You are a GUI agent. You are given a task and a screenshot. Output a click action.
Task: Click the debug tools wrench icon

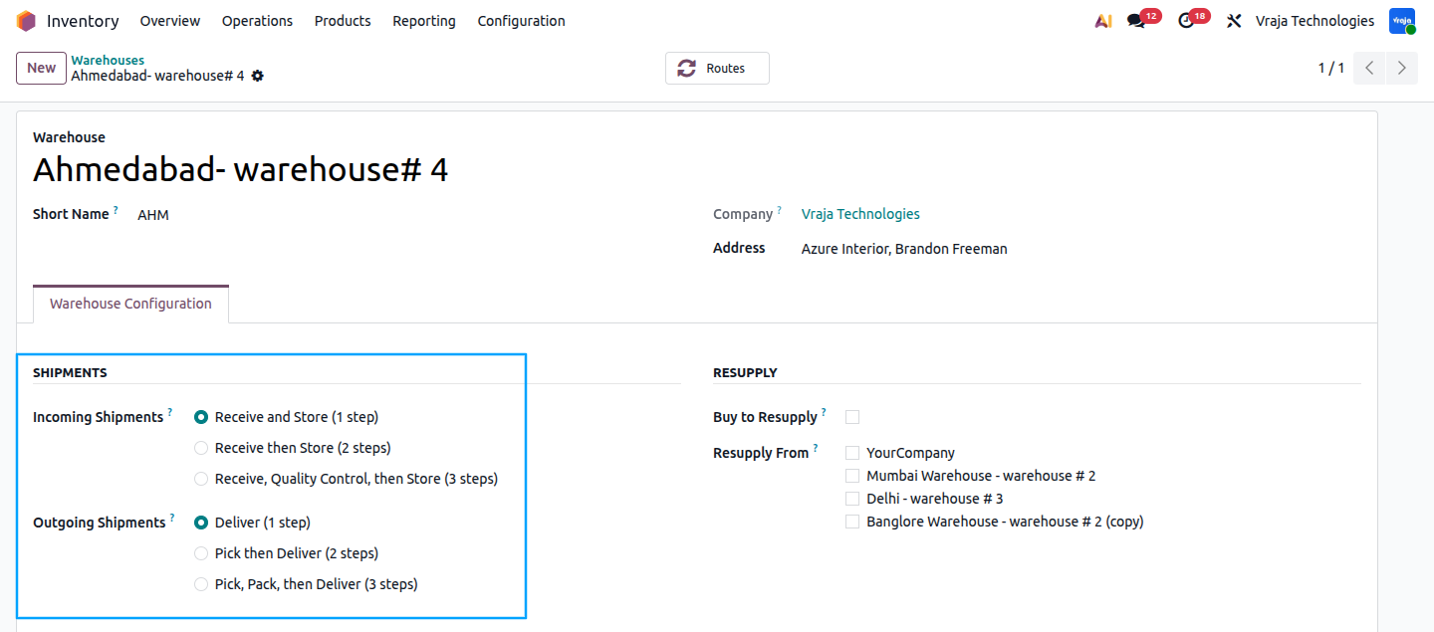[x=1234, y=21]
